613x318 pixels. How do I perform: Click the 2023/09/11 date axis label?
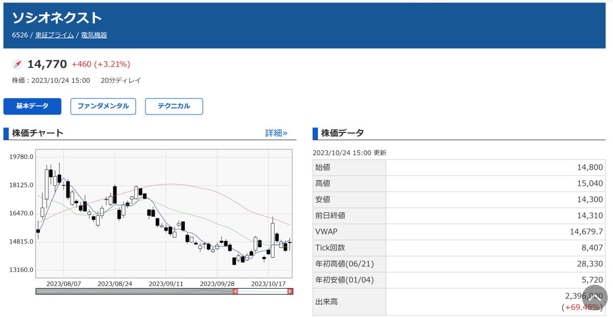[166, 283]
